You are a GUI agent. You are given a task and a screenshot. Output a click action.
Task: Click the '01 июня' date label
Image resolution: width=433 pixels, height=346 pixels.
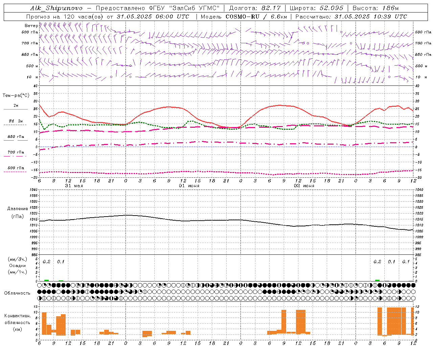[189, 186]
